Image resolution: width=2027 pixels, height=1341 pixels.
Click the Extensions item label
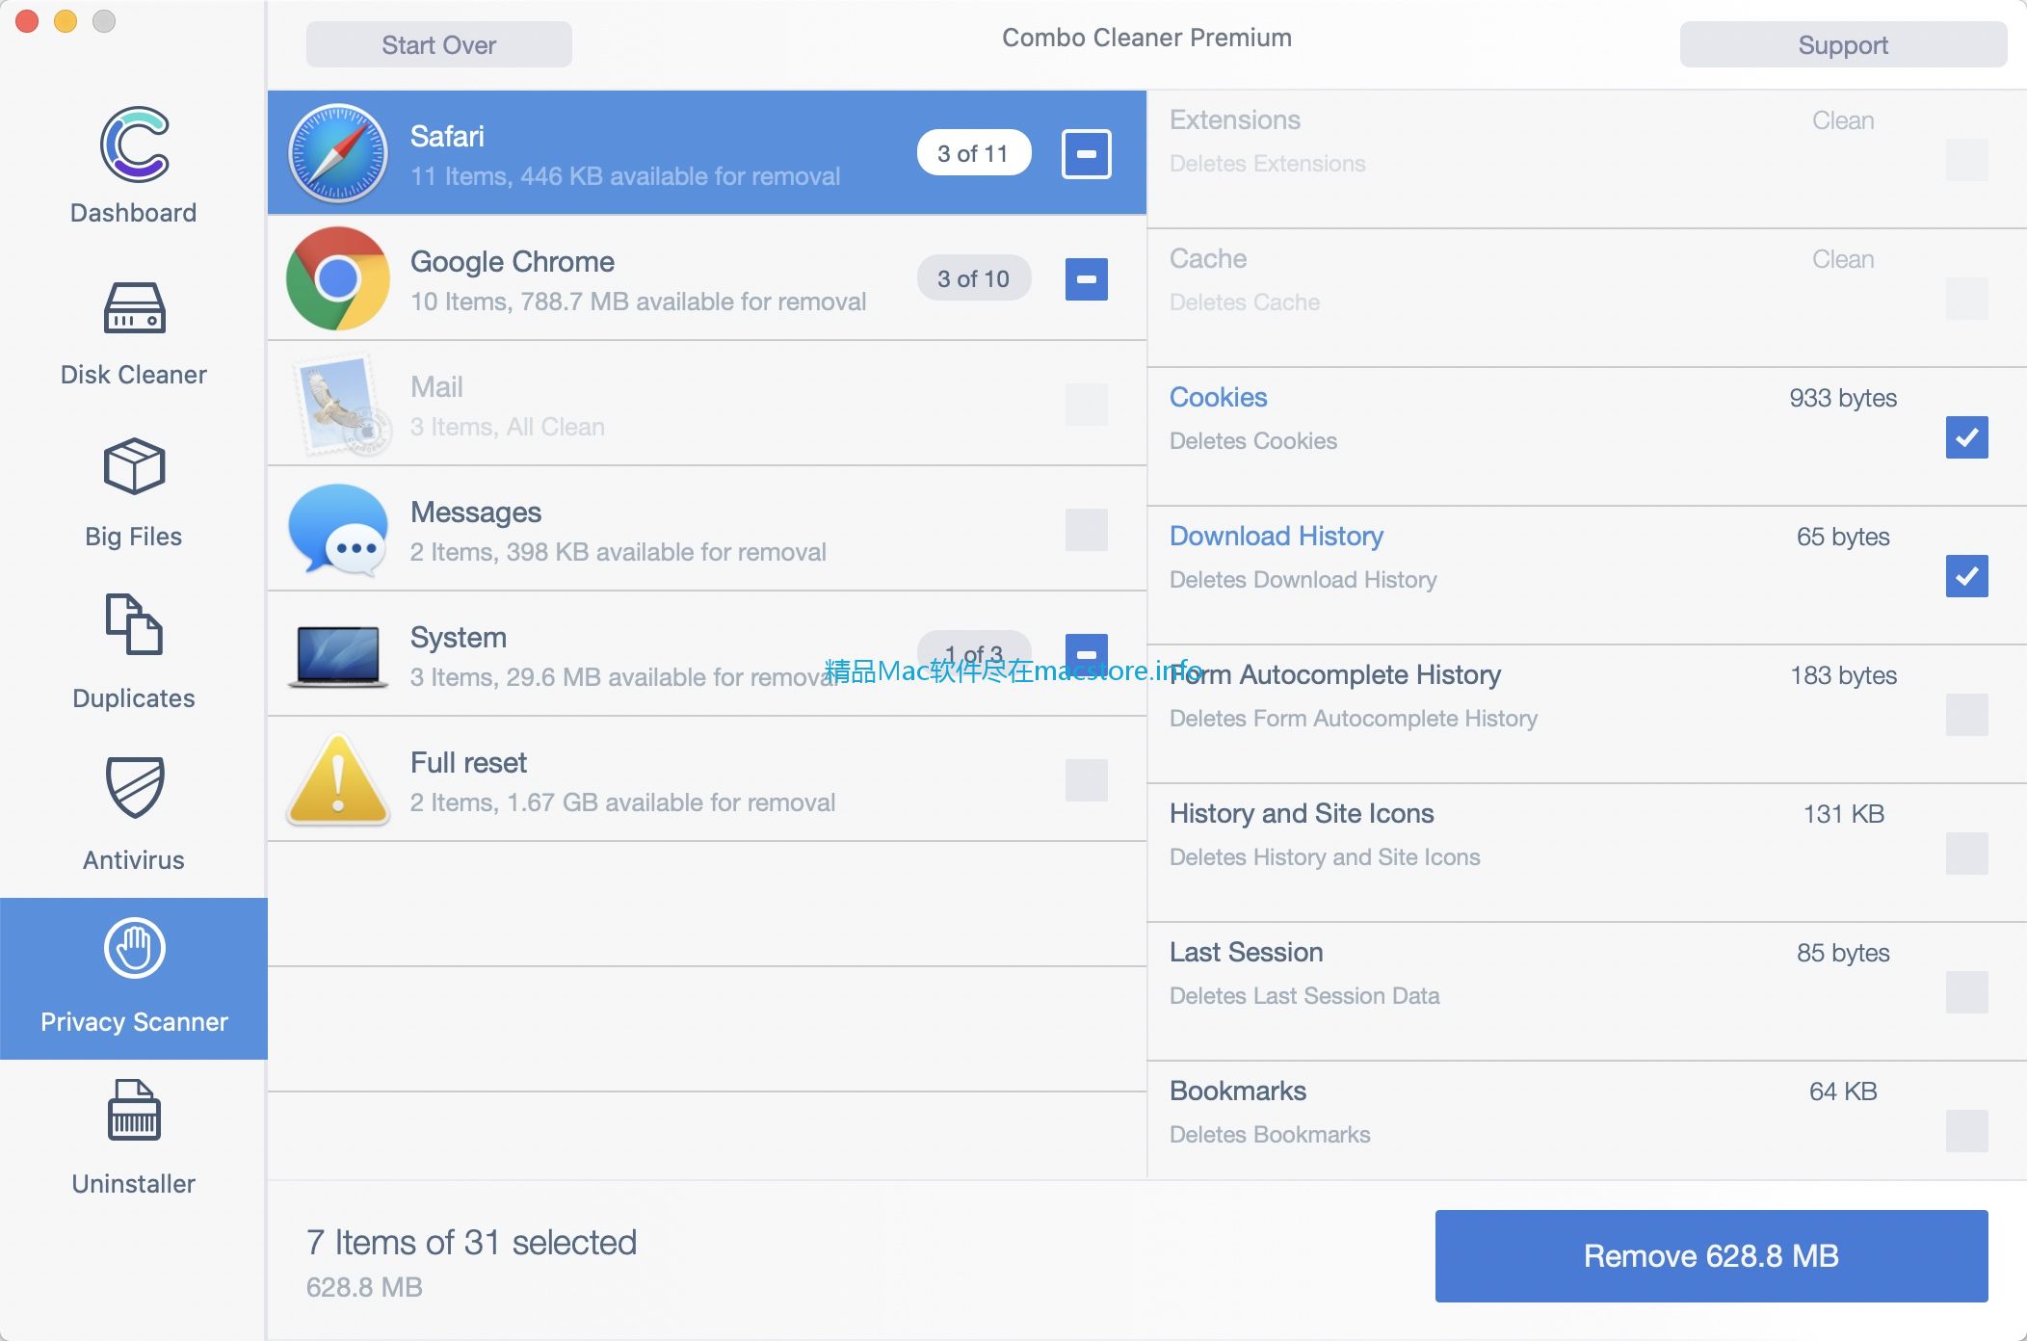click(x=1235, y=119)
